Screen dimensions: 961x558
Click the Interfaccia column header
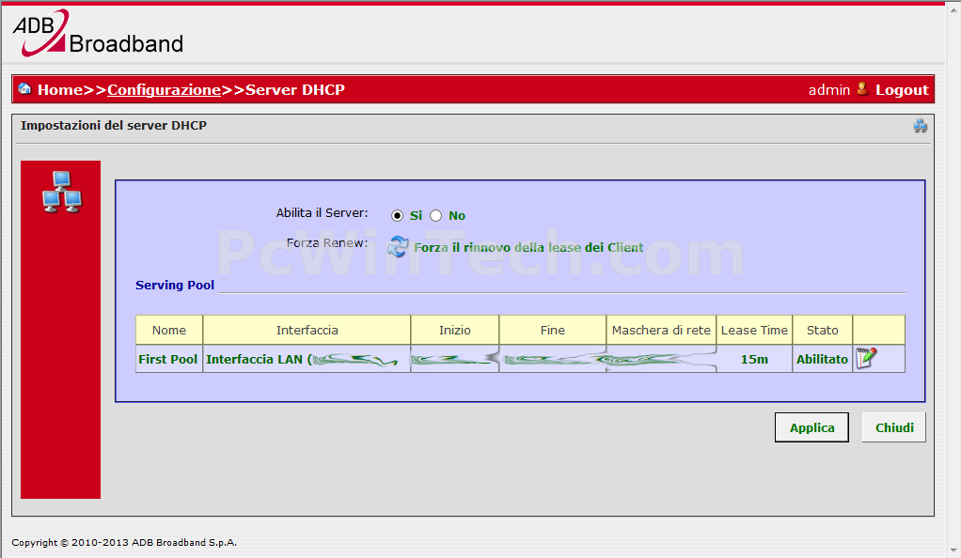point(307,330)
